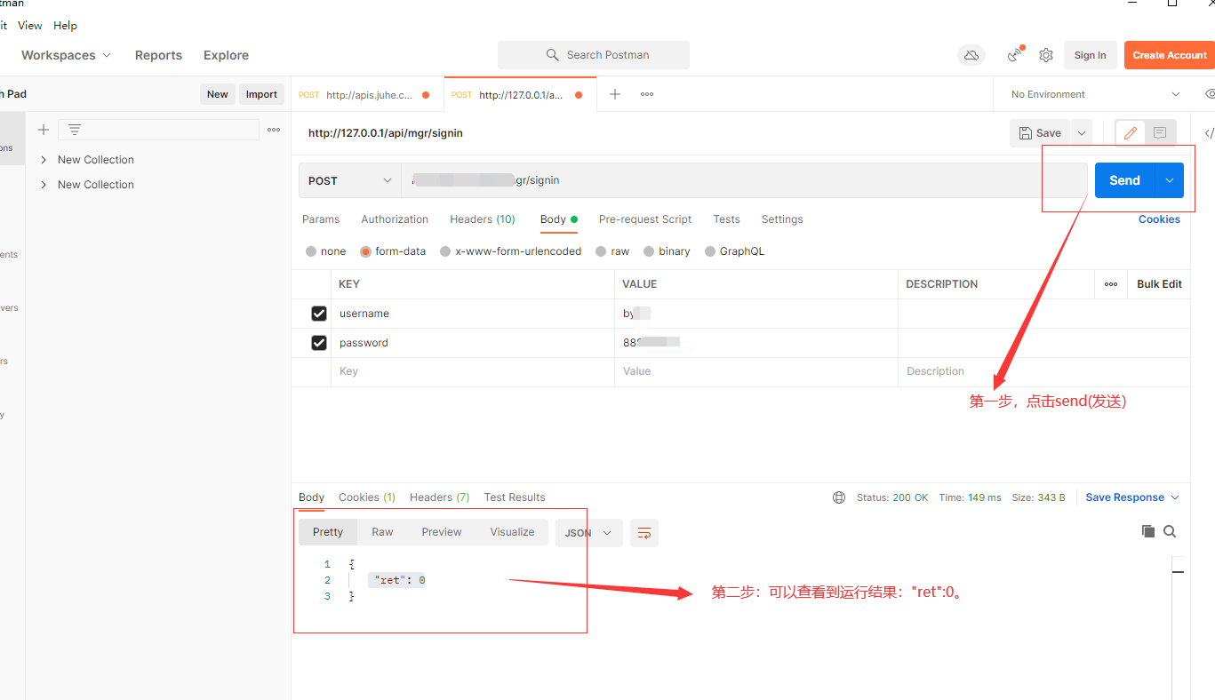Open the Test Results tab
Screen dimensions: 1215x700
tap(515, 497)
